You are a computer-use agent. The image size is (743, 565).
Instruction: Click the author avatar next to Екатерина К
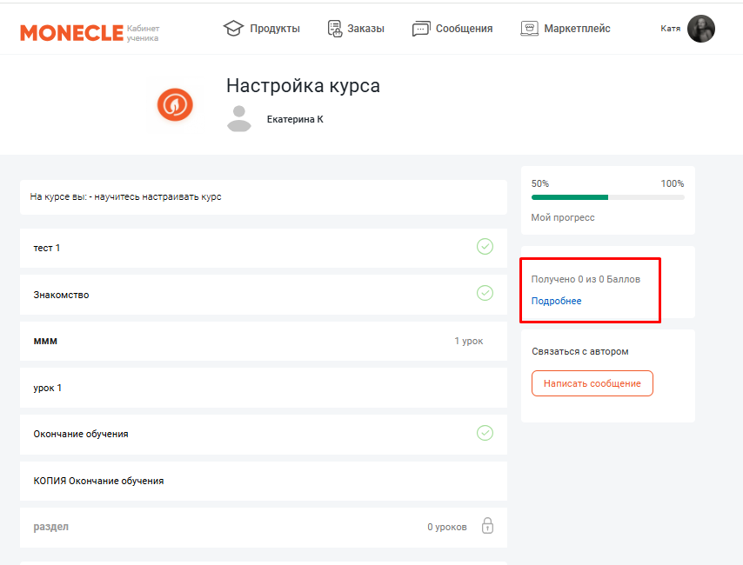(238, 119)
